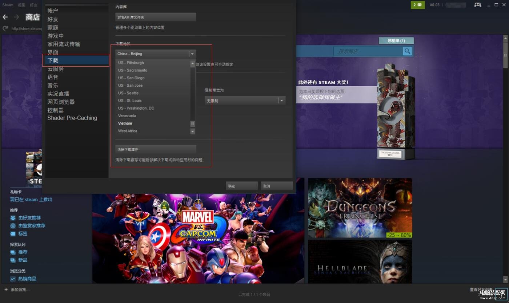This screenshot has width=509, height=303.
Task: Open the 愿望单 (1) wishlist button
Action: [396, 40]
